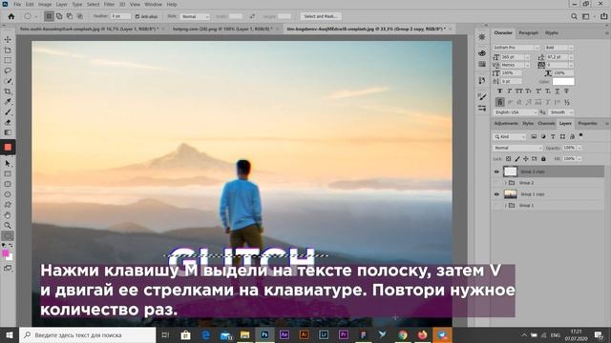The image size is (611, 343).
Task: Open the Search icon at top right
Action: (574, 16)
